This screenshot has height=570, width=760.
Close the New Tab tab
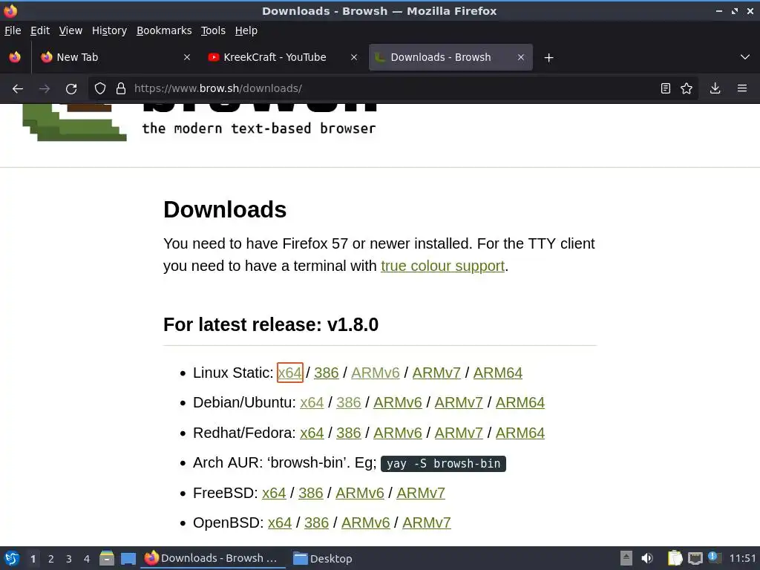[187, 57]
